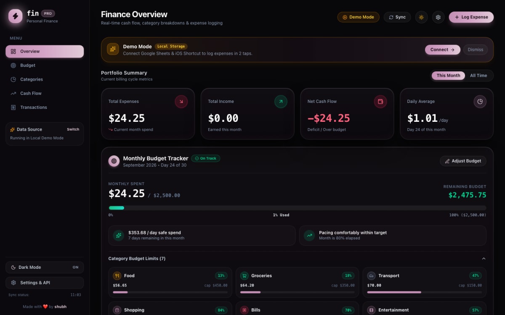Click the $0.00 Total Income value
The image size is (505, 315).
pos(223,118)
